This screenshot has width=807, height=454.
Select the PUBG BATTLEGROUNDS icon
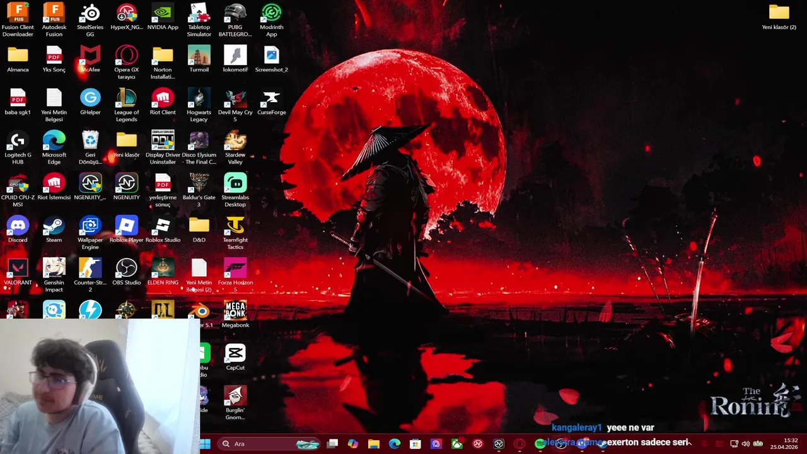235,20
